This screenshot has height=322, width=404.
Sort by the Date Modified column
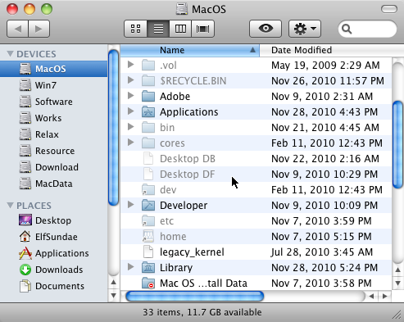[x=332, y=50]
